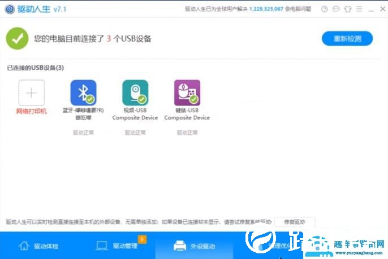
Task: Click 驱动正常 status under 视频-USB device
Action: pos(135,133)
